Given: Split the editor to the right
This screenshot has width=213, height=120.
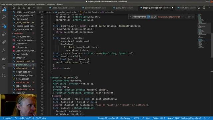Looking at the screenshot, I should (x=204, y=8).
